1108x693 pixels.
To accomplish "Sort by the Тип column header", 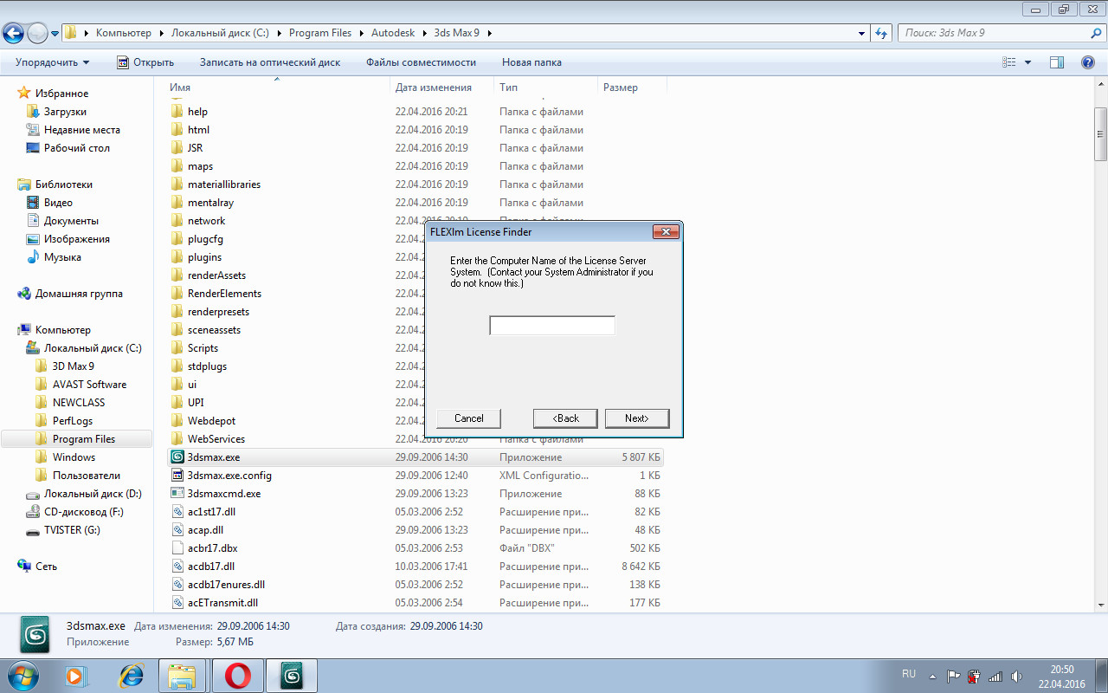I will click(546, 87).
